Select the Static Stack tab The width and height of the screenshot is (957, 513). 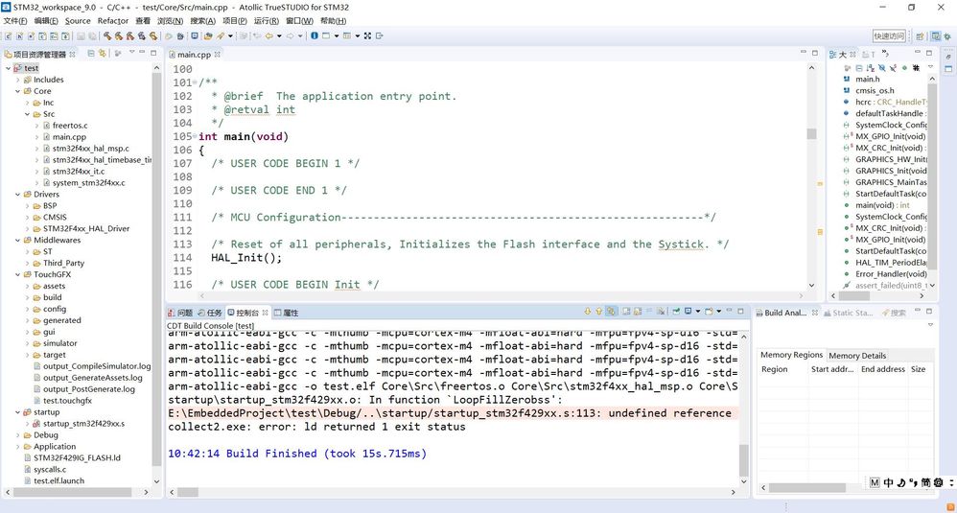(849, 313)
